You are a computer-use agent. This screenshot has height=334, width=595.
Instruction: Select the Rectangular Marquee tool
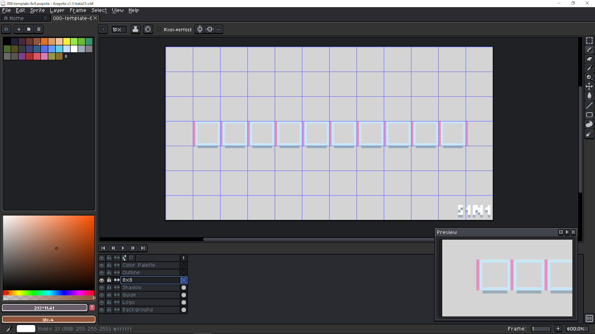[589, 40]
